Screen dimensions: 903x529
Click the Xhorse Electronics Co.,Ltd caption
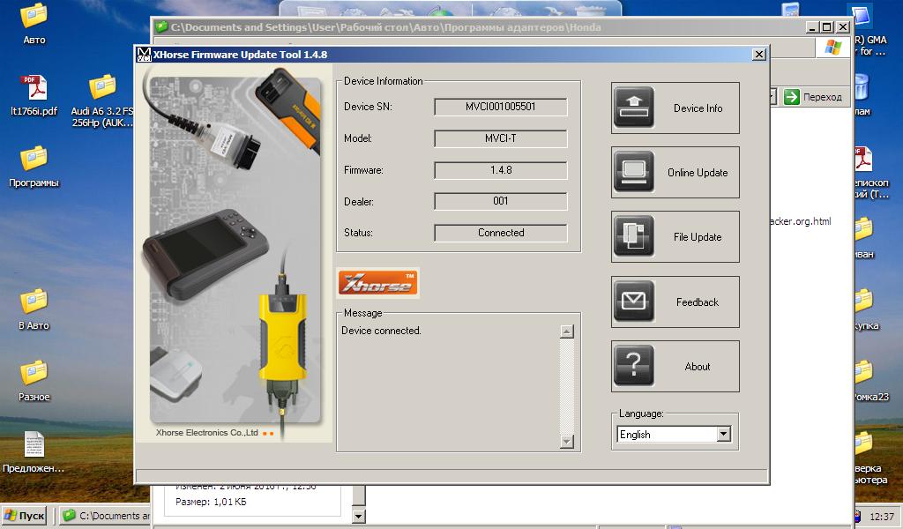pos(206,432)
